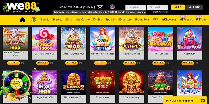Go to the Home icon
This screenshot has width=209, height=104.
click(22, 20)
